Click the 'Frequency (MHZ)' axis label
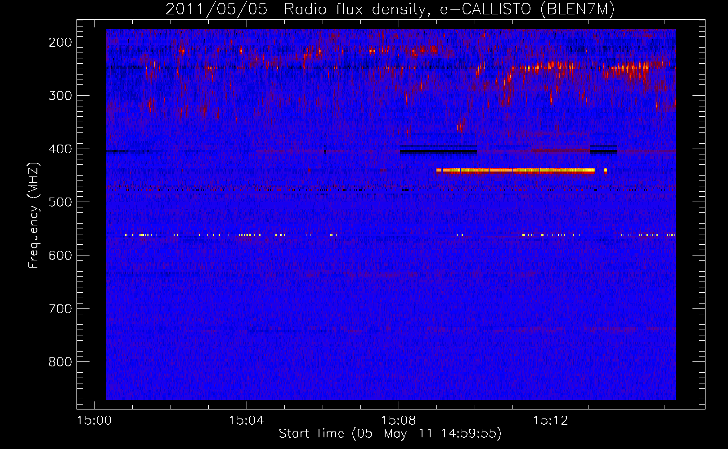The height and width of the screenshot is (449, 728). coord(34,215)
